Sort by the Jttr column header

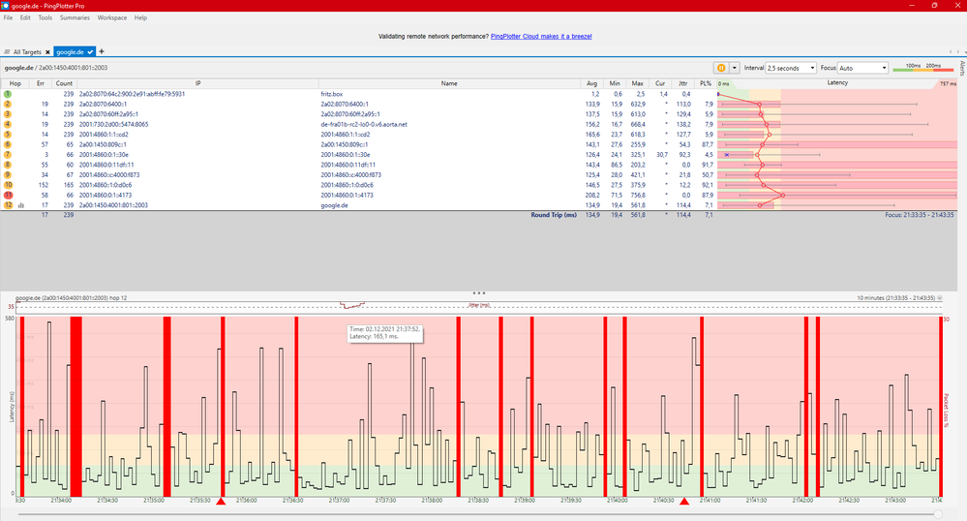pyautogui.click(x=682, y=83)
